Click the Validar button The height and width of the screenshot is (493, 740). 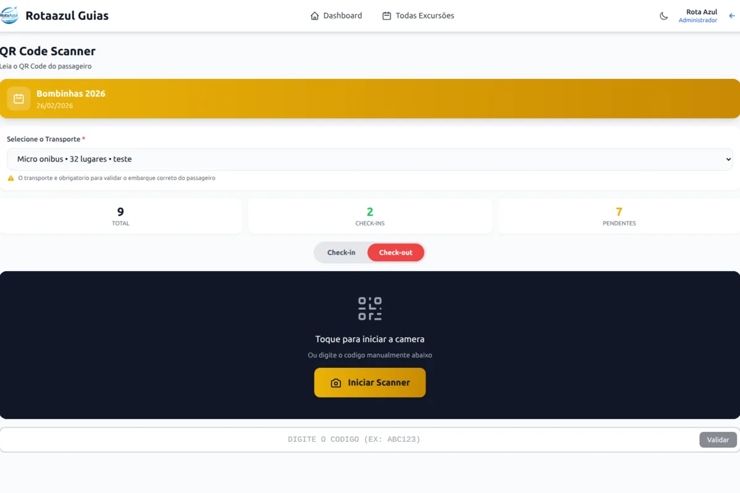click(718, 440)
